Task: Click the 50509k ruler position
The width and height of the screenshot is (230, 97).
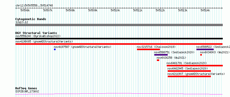Action: click(x=93, y=11)
